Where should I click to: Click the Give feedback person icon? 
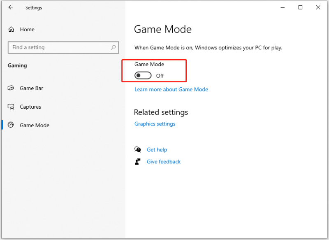click(138, 161)
